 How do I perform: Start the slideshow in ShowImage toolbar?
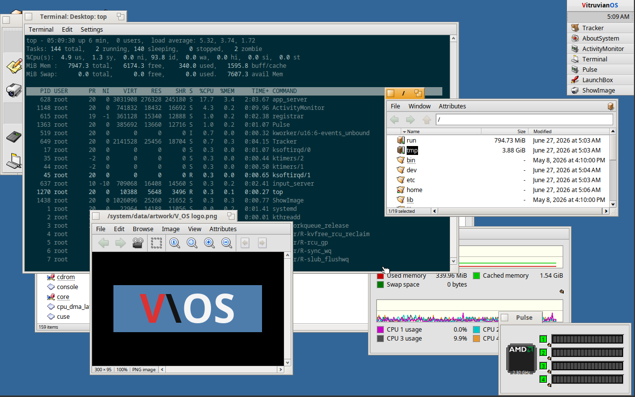tap(137, 243)
